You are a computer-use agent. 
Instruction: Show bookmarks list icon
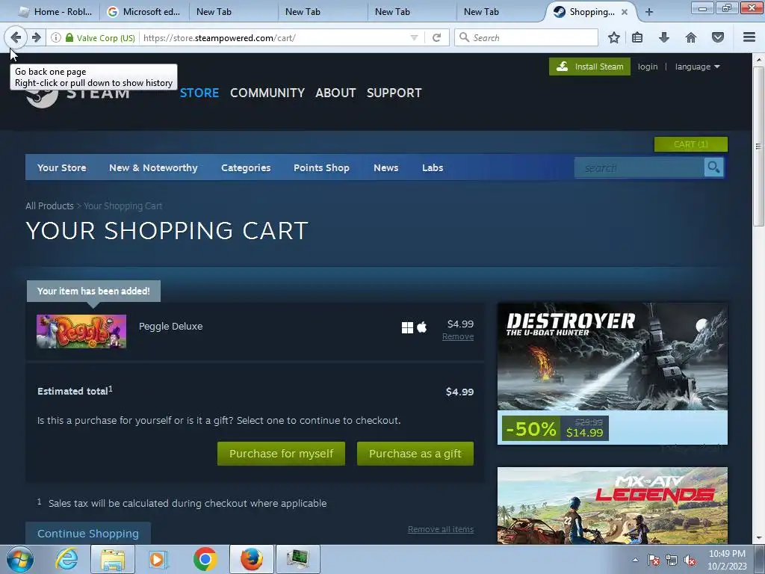point(637,37)
